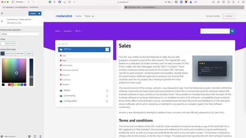
Task: Reset Active Item Color with Default button
Action: click(29, 54)
